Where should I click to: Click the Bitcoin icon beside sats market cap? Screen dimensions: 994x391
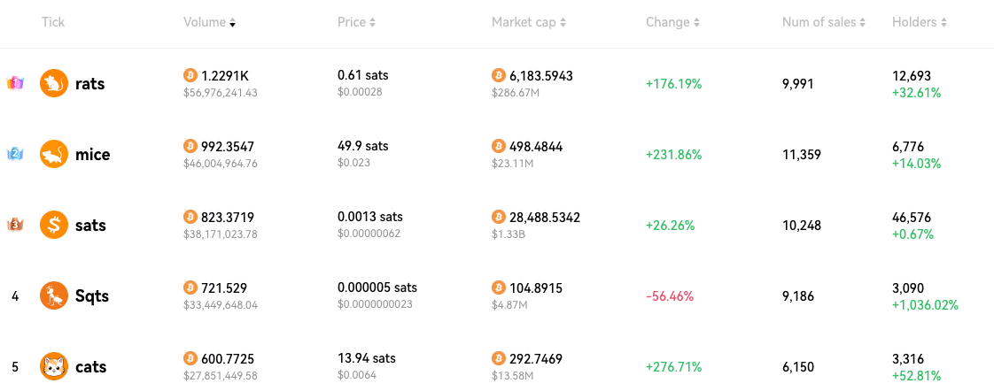[499, 218]
